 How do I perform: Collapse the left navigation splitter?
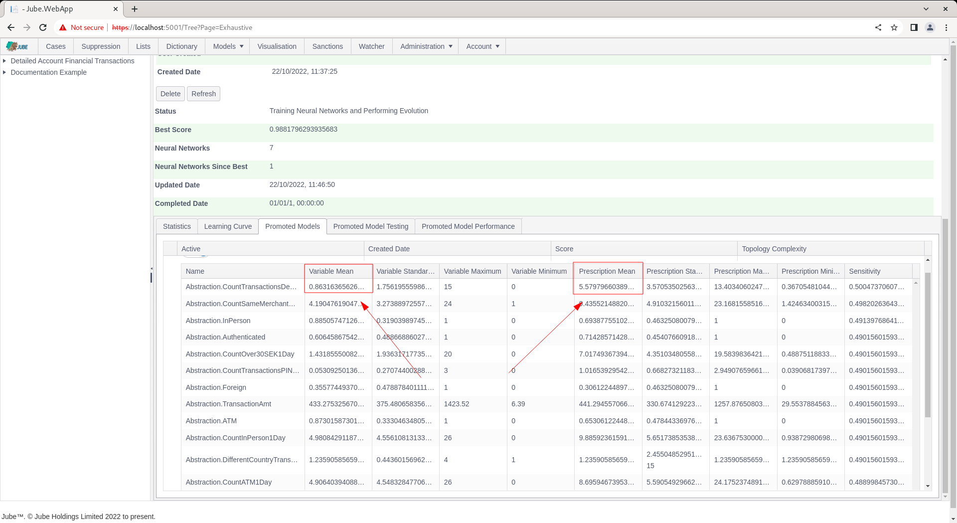[151, 269]
